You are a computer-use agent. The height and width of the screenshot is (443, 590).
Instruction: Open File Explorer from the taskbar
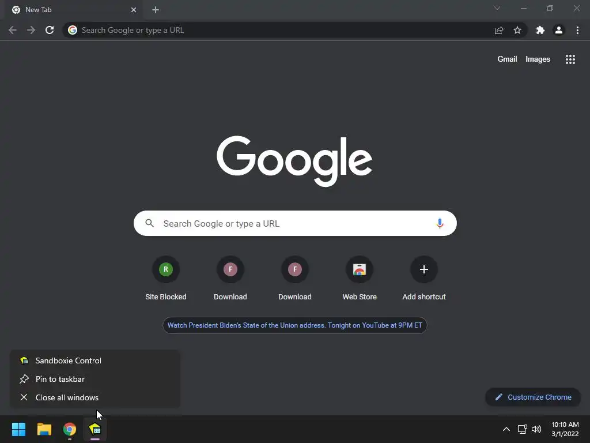point(44,429)
